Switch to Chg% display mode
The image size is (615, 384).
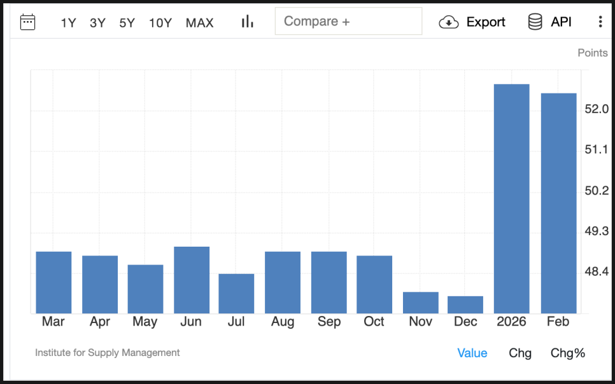567,353
